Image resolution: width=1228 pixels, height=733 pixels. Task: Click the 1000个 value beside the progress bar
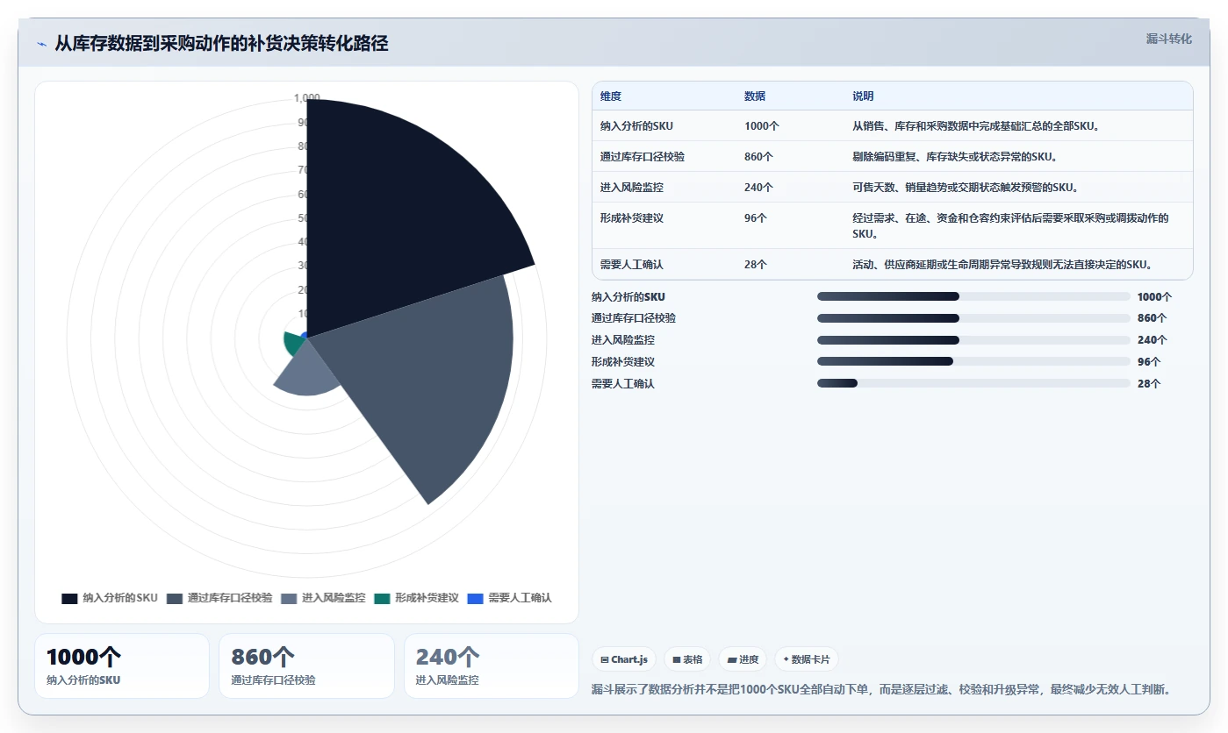(1154, 297)
